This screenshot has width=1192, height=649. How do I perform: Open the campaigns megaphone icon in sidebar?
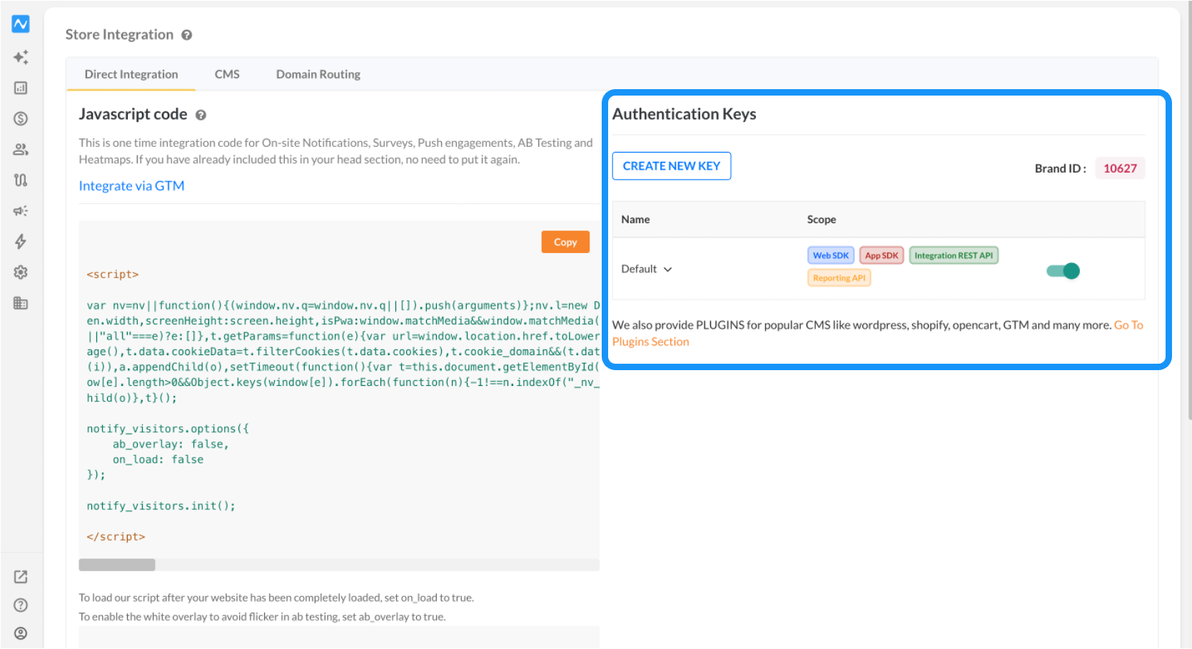tap(21, 210)
